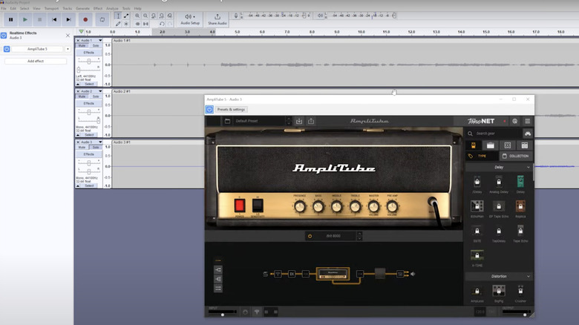Switch to the COLLECTION tab
The image size is (579, 325).
click(x=515, y=156)
